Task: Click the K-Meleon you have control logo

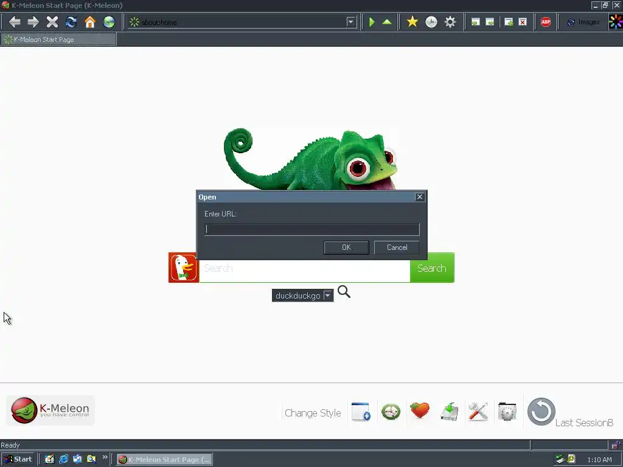Action: [x=50, y=410]
